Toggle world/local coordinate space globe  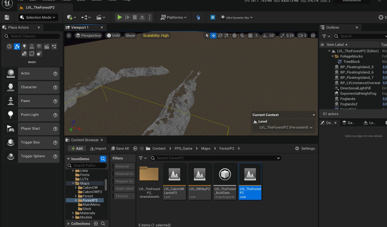click(x=234, y=36)
